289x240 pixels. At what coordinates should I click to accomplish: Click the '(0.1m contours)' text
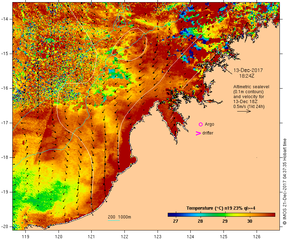click(x=248, y=92)
